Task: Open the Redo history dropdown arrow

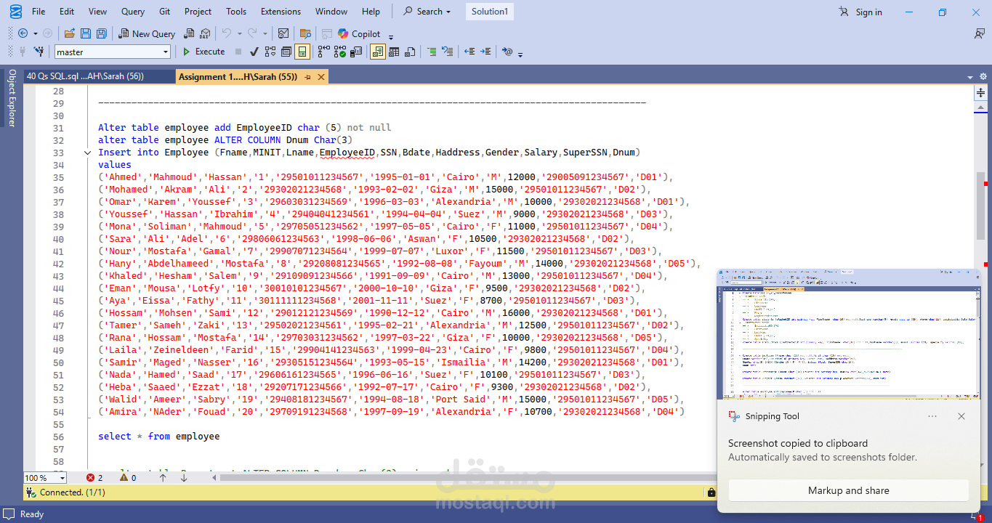Action: click(265, 33)
